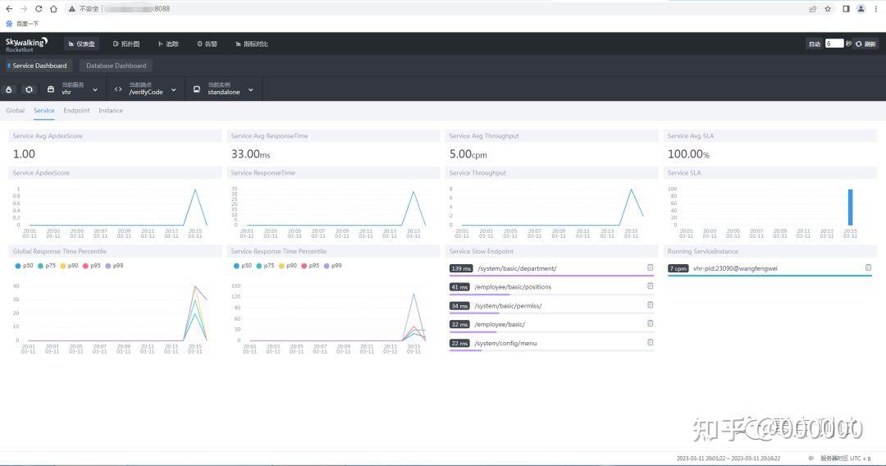886x466 pixels.
Task: Toggle p50 legend in Global Response Time Percentile
Action: coord(24,266)
